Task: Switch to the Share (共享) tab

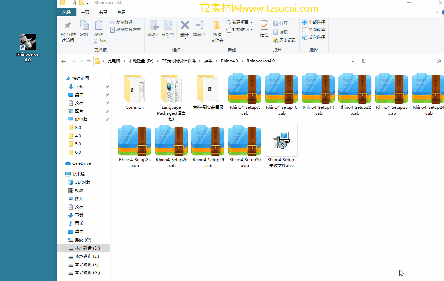Action: coord(103,12)
